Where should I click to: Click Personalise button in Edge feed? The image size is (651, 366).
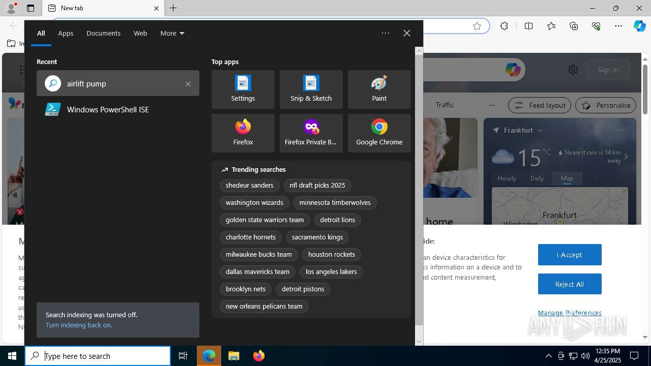pyautogui.click(x=606, y=105)
